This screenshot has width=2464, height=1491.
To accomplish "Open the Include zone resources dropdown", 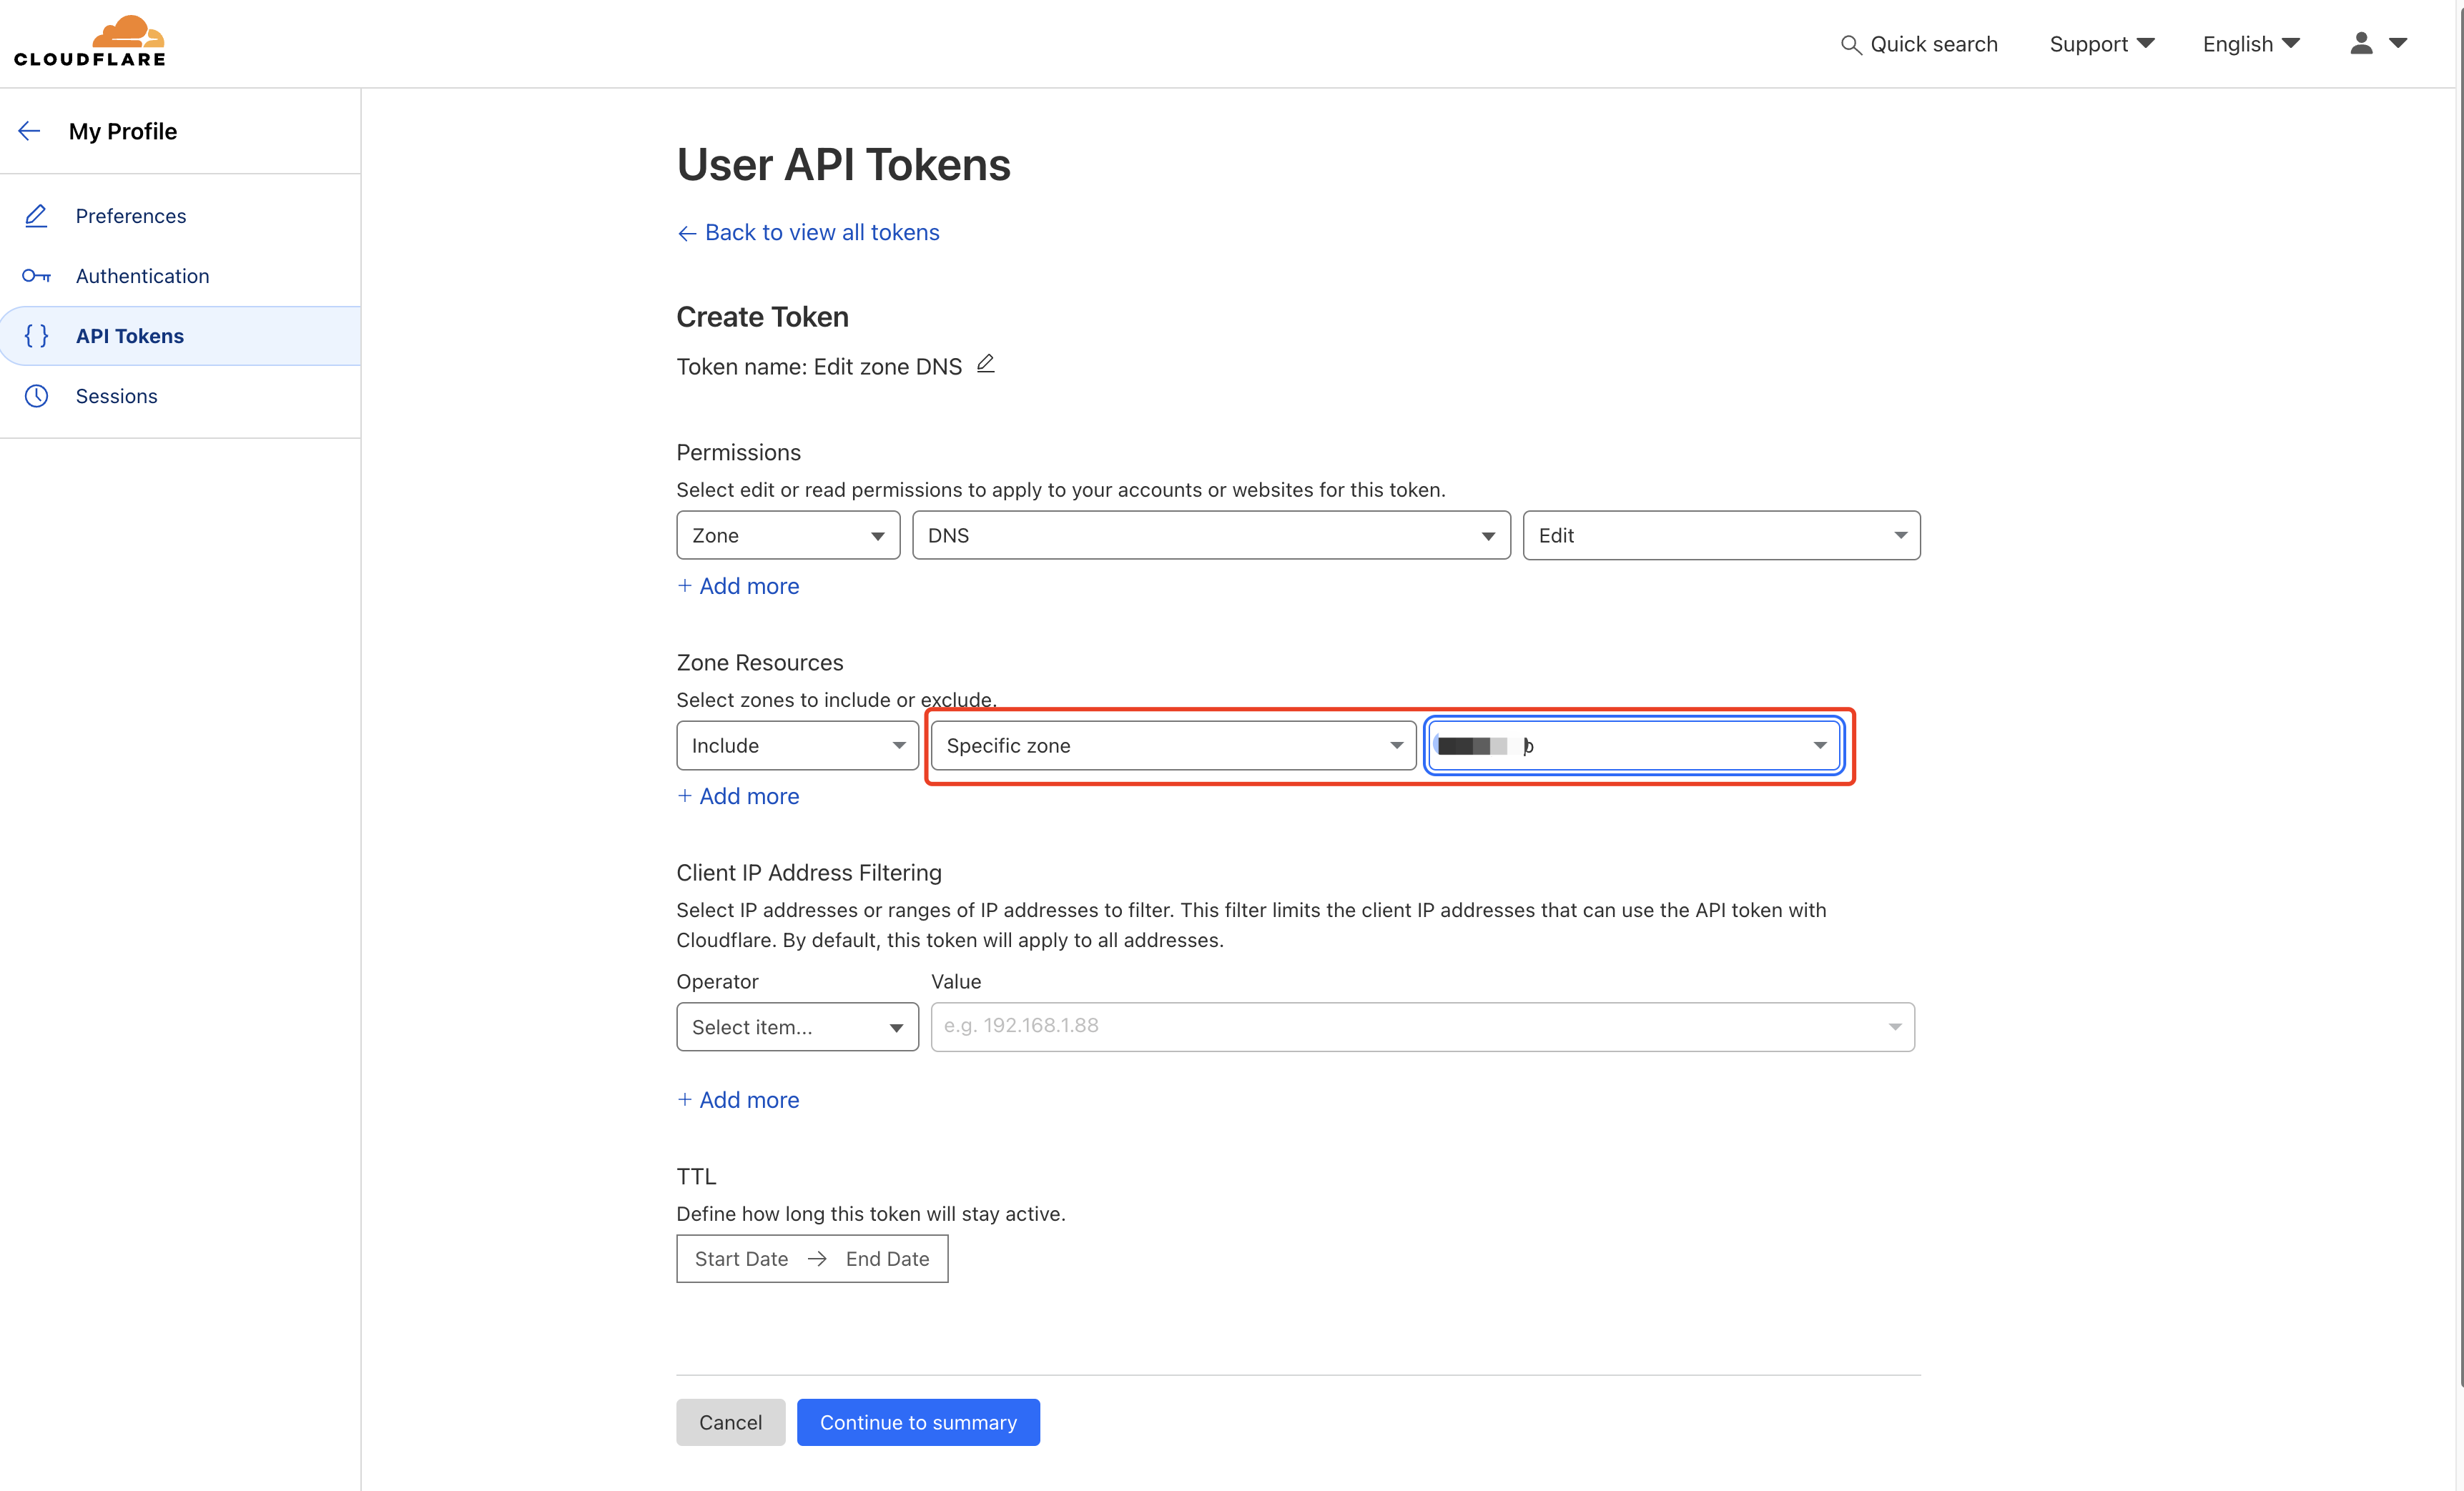I will click(797, 745).
